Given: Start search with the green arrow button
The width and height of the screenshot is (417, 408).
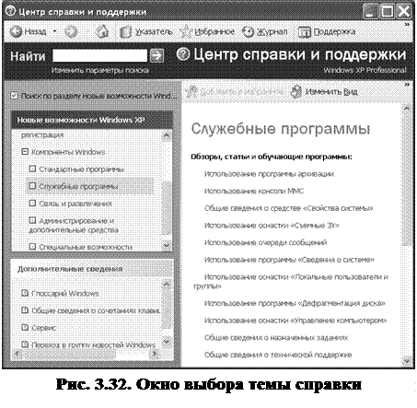Looking at the screenshot, I should click(x=156, y=56).
